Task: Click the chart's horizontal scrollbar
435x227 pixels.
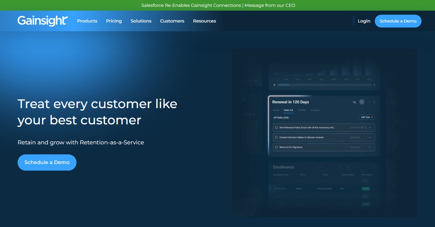Action: 324,85
